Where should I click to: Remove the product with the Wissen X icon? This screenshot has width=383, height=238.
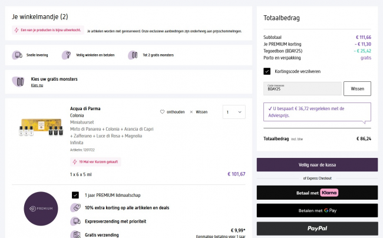click(191, 111)
